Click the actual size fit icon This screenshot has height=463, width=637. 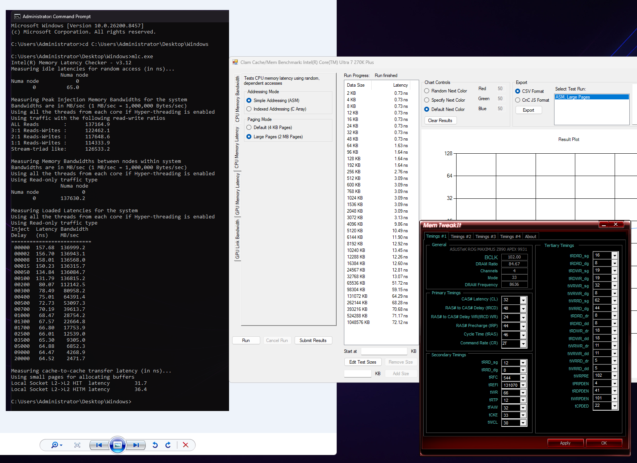[77, 445]
